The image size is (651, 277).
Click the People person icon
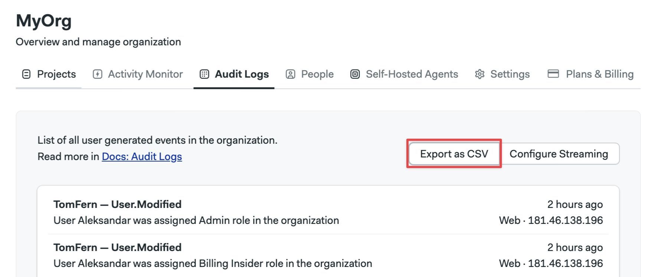290,74
